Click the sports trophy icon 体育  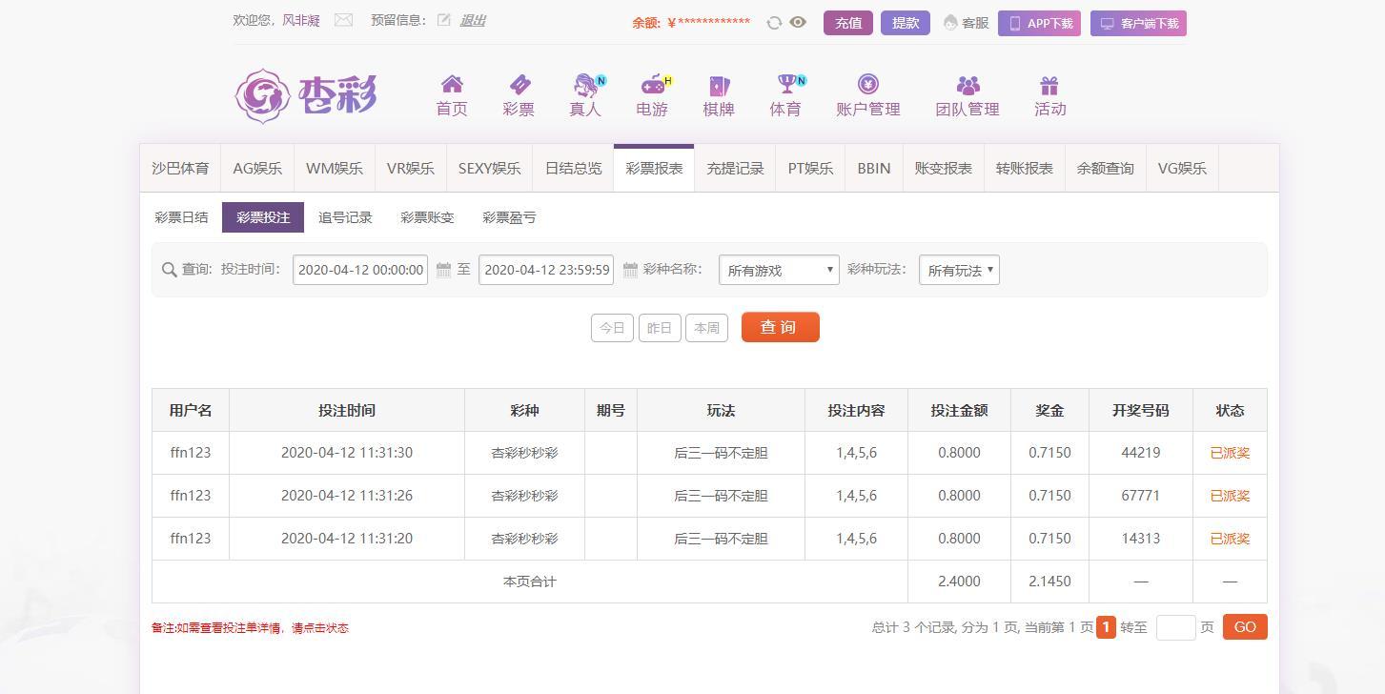click(x=785, y=86)
